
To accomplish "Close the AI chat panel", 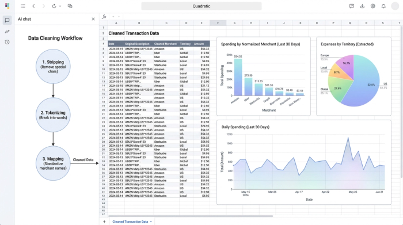I will point(93,19).
